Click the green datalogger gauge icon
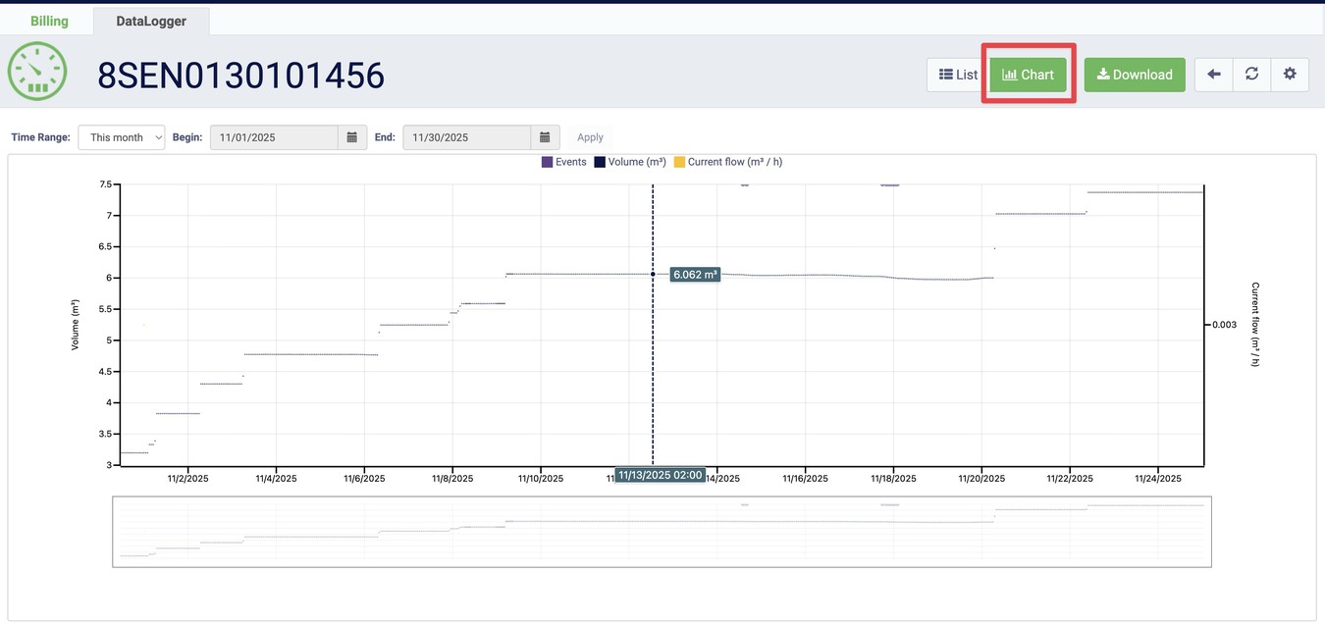 coord(37,73)
